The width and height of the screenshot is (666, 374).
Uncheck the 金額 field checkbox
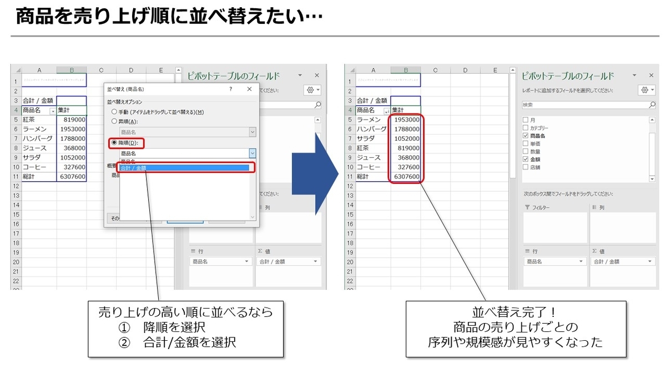pos(524,158)
